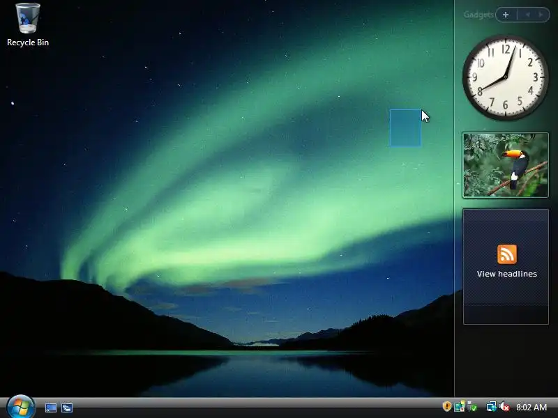Click the Gadgets label in sidebar
Image resolution: width=558 pixels, height=418 pixels.
coord(478,15)
